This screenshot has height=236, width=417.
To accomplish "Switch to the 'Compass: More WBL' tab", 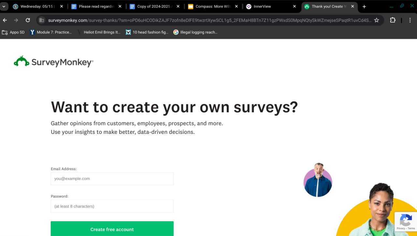I will tap(213, 7).
